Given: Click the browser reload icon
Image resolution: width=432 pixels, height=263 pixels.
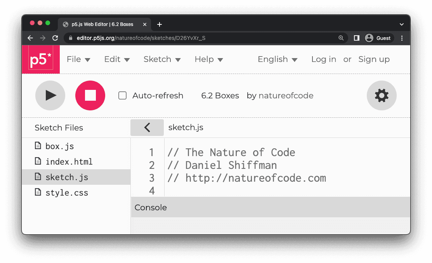Looking at the screenshot, I should click(55, 38).
